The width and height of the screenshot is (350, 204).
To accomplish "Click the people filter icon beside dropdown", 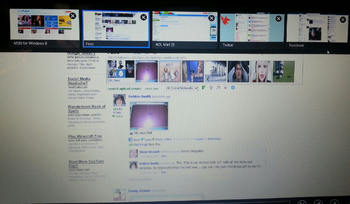I will pos(218,88).
